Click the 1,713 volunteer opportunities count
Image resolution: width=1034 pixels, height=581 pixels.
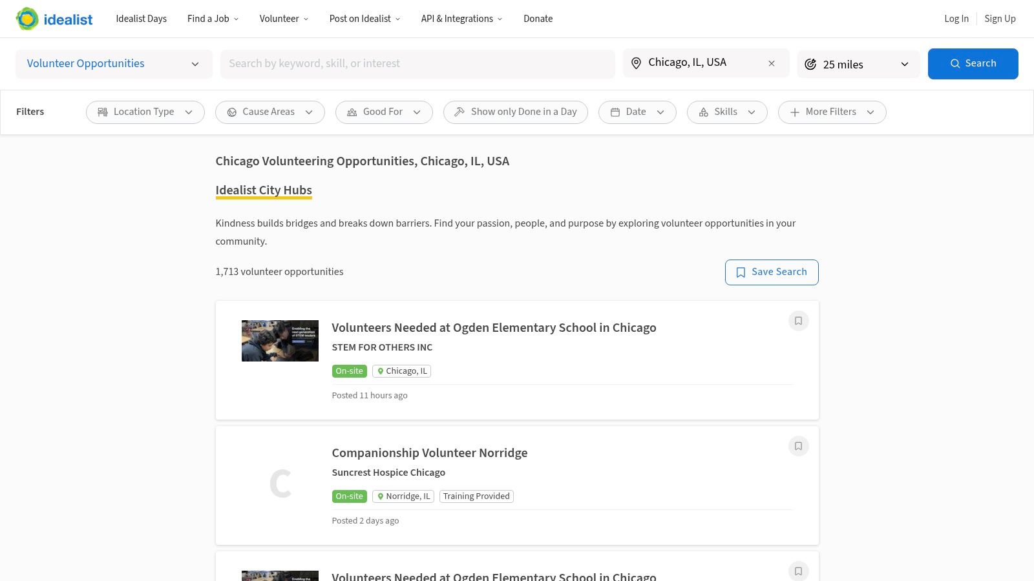(x=279, y=272)
